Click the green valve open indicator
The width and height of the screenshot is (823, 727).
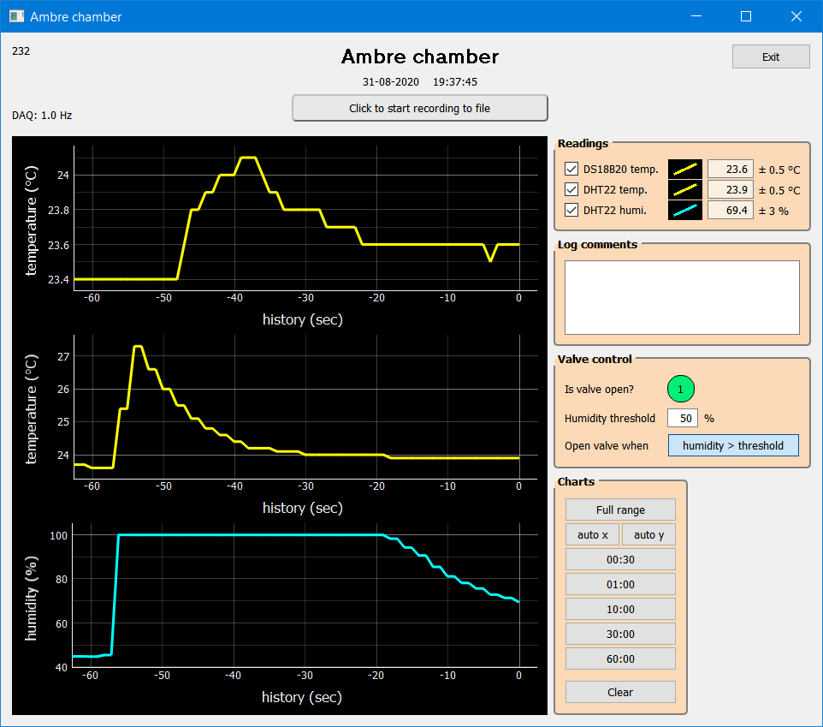[x=681, y=390]
